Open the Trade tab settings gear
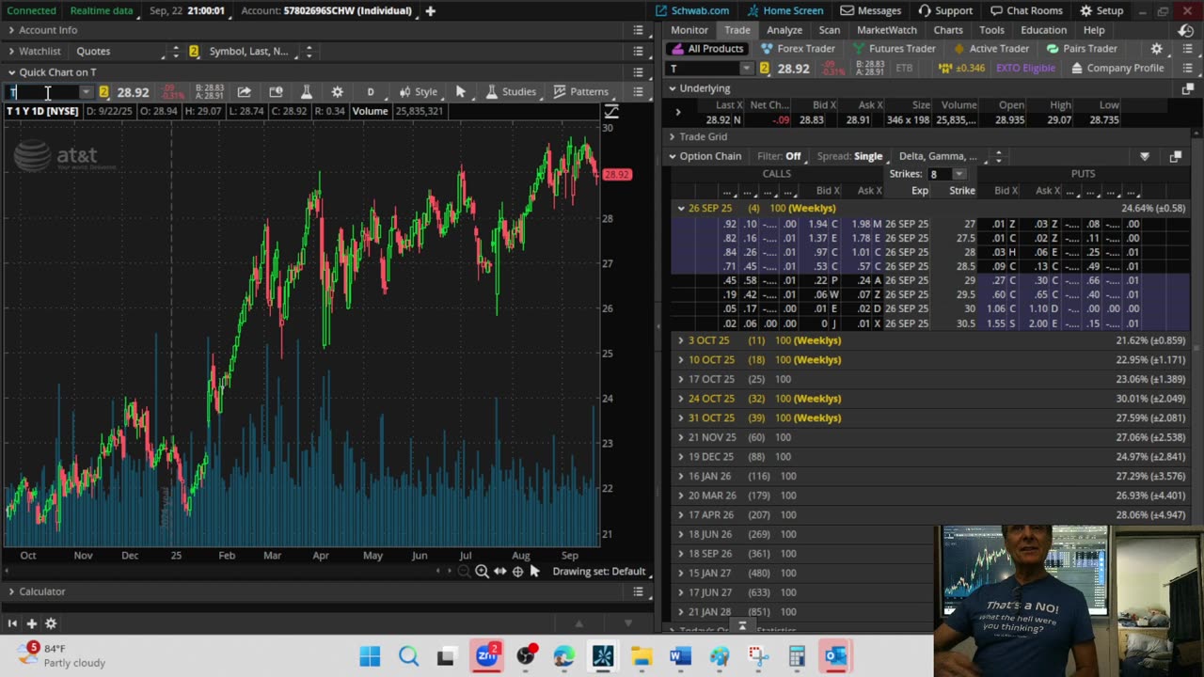 click(x=1157, y=49)
